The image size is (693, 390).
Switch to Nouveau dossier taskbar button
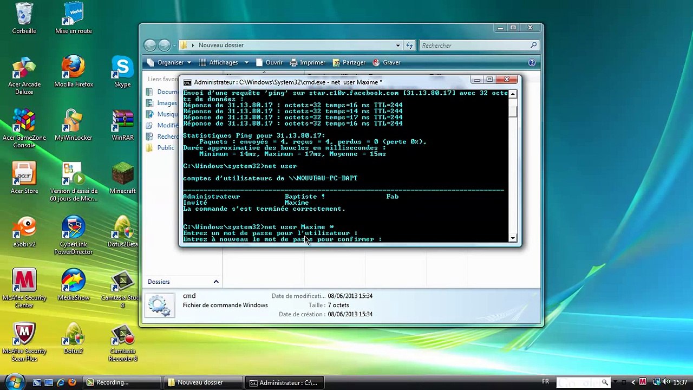(204, 382)
